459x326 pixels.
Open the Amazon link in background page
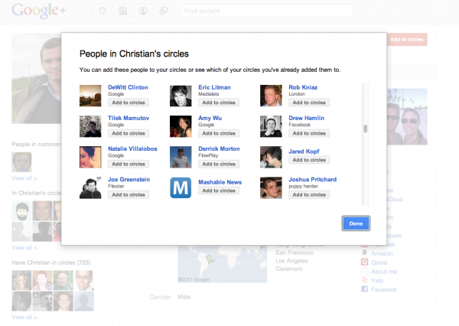(382, 253)
